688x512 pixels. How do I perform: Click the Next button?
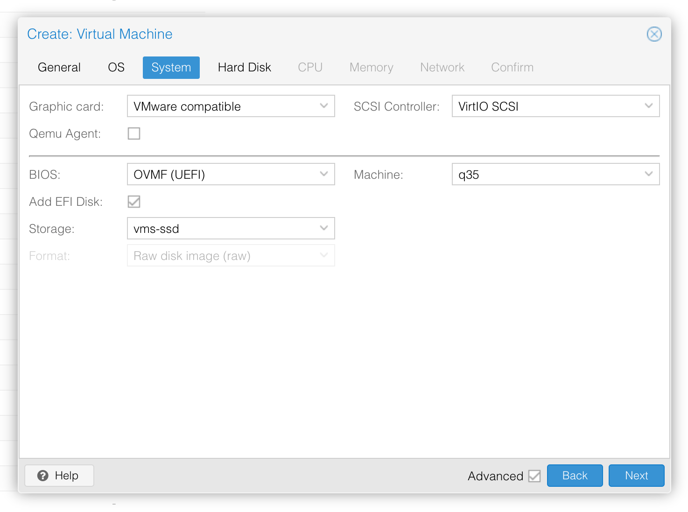636,476
